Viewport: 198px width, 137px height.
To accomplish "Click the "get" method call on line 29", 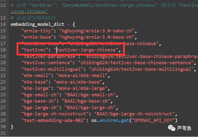I will pos(125,120).
